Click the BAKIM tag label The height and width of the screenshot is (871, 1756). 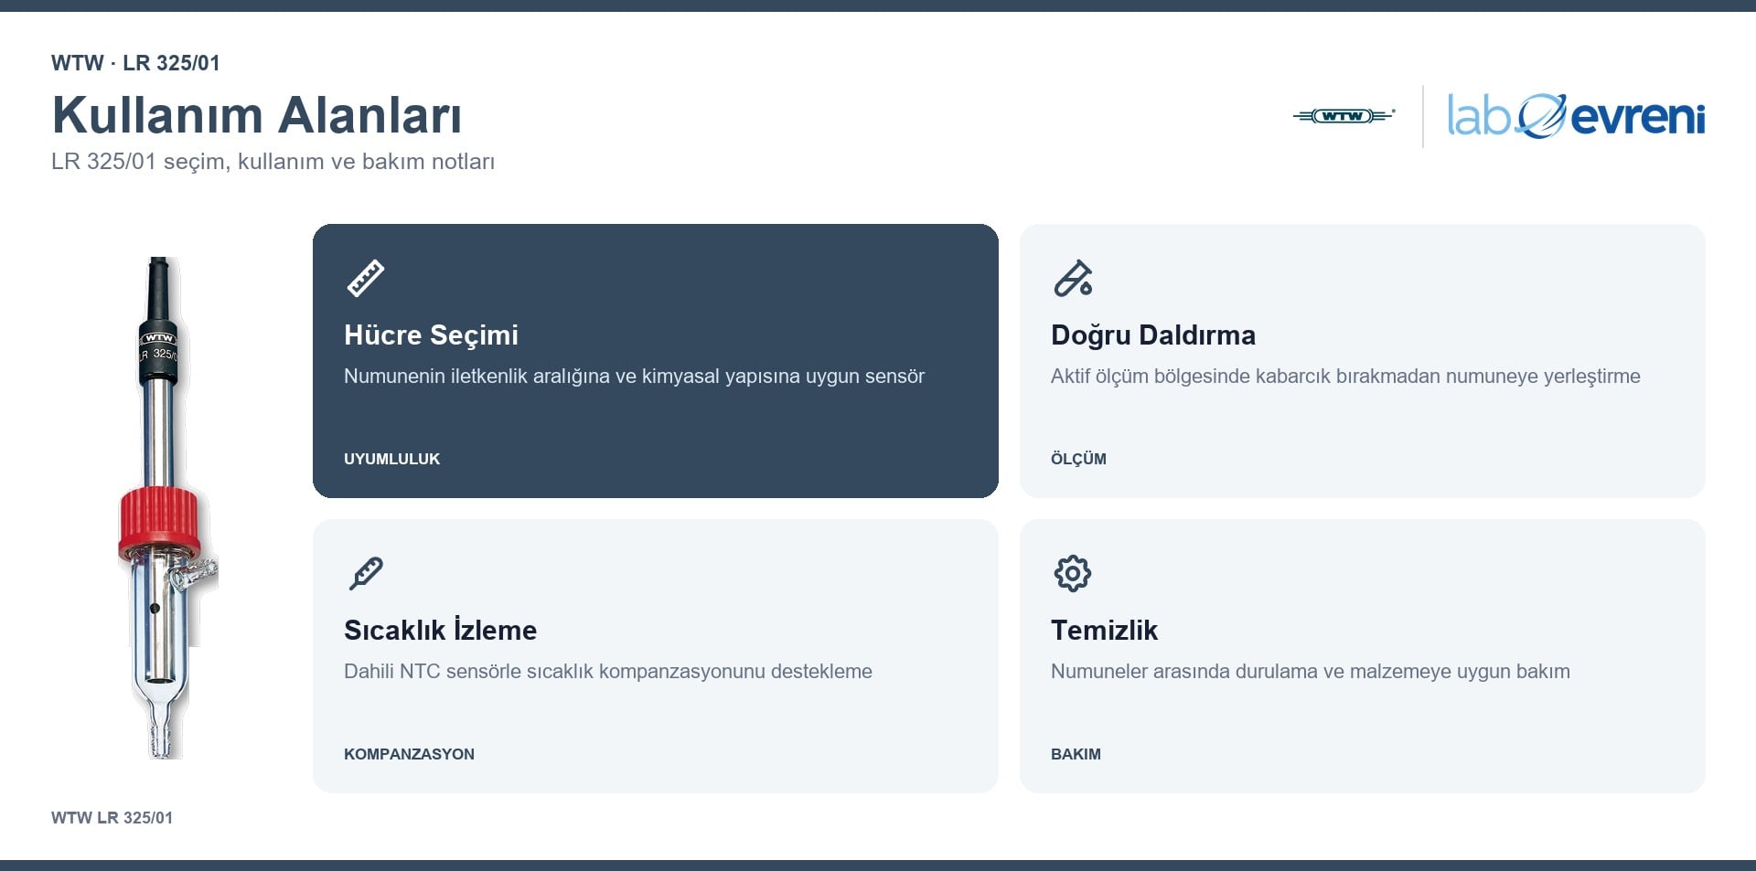click(x=1076, y=754)
